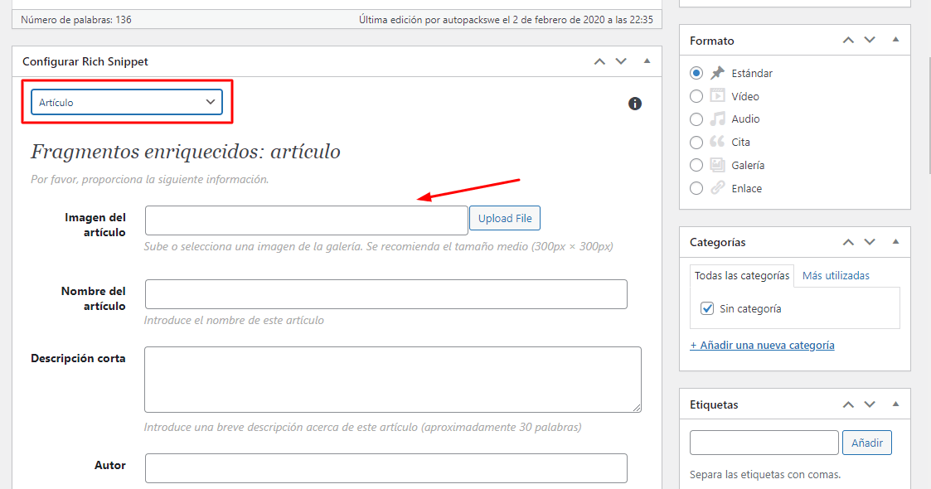Move Formato panel up
The height and width of the screenshot is (489, 931).
pyautogui.click(x=848, y=41)
